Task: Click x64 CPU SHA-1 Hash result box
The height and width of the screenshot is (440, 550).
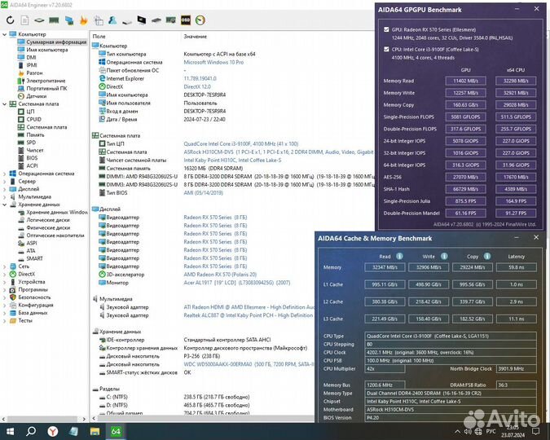Action: pos(516,189)
